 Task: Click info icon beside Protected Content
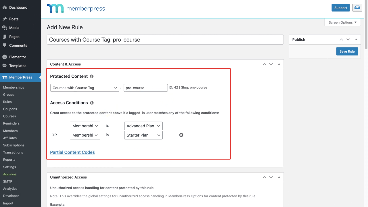[x=92, y=76]
